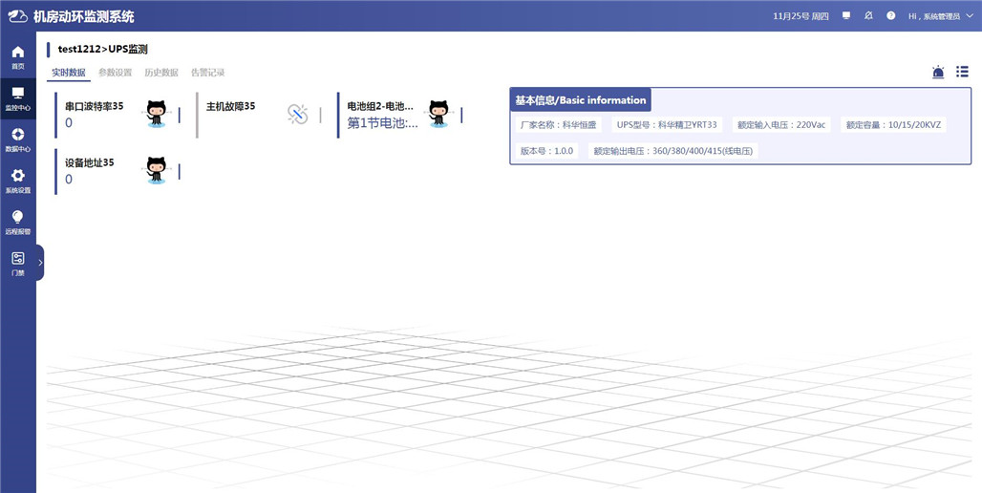Select the 告警记录 tab
The image size is (982, 493).
tap(207, 73)
